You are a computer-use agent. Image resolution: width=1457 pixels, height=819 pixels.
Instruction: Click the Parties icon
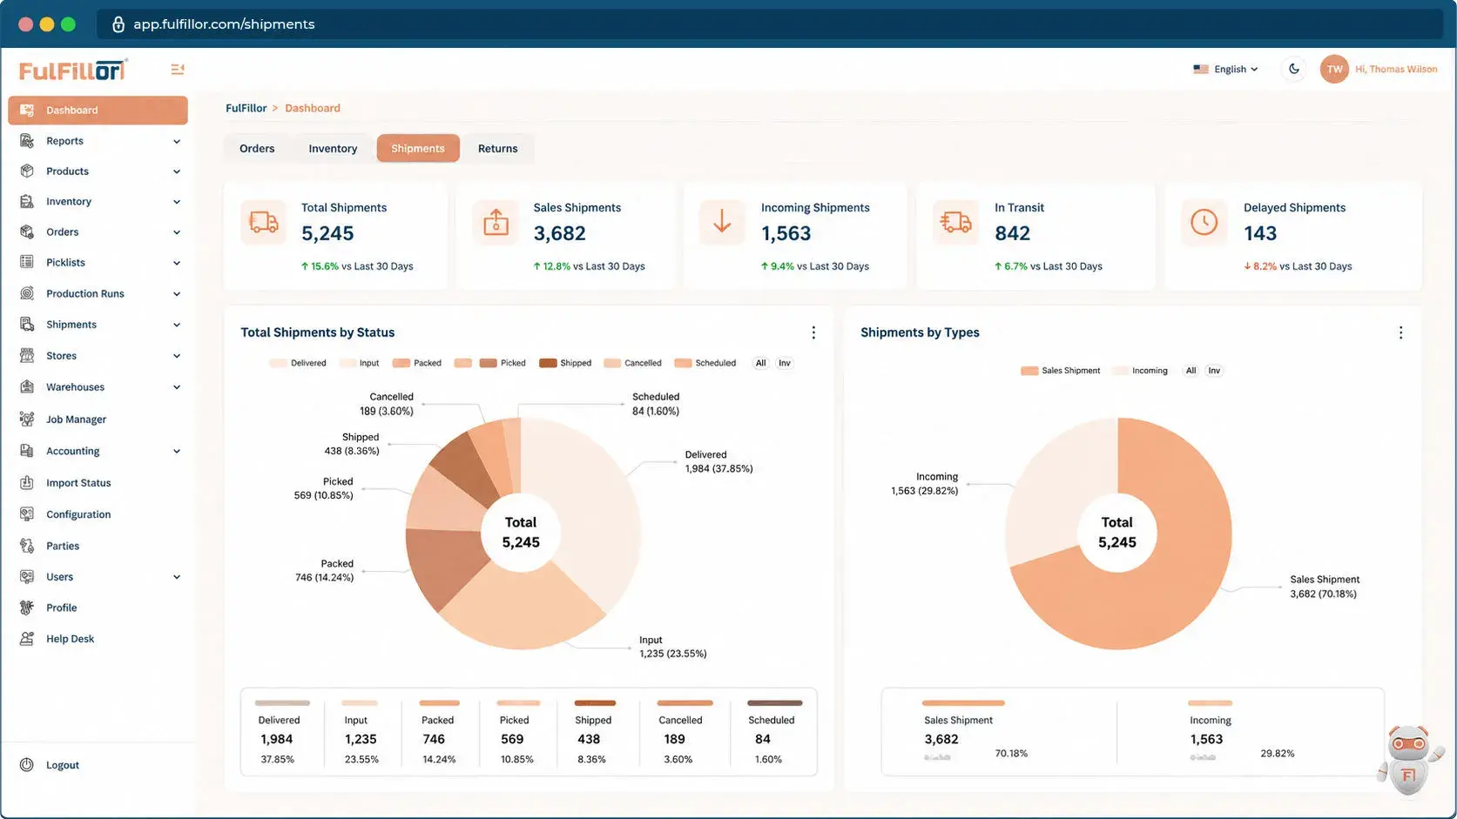pos(27,547)
